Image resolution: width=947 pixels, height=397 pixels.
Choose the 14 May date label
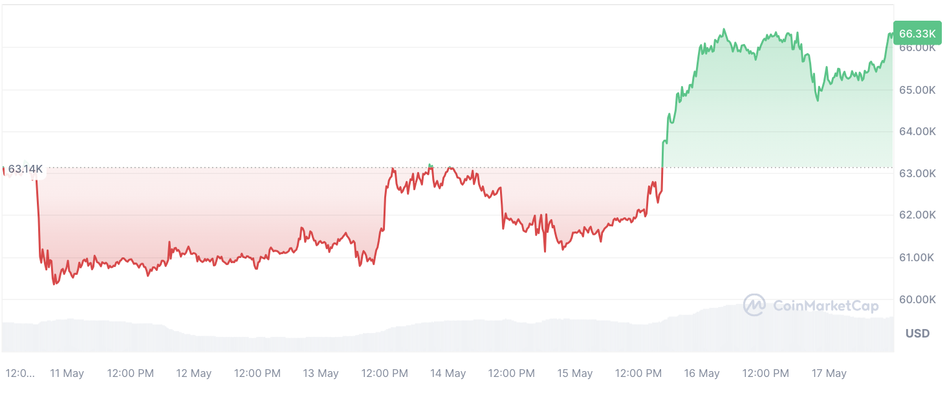pyautogui.click(x=448, y=374)
